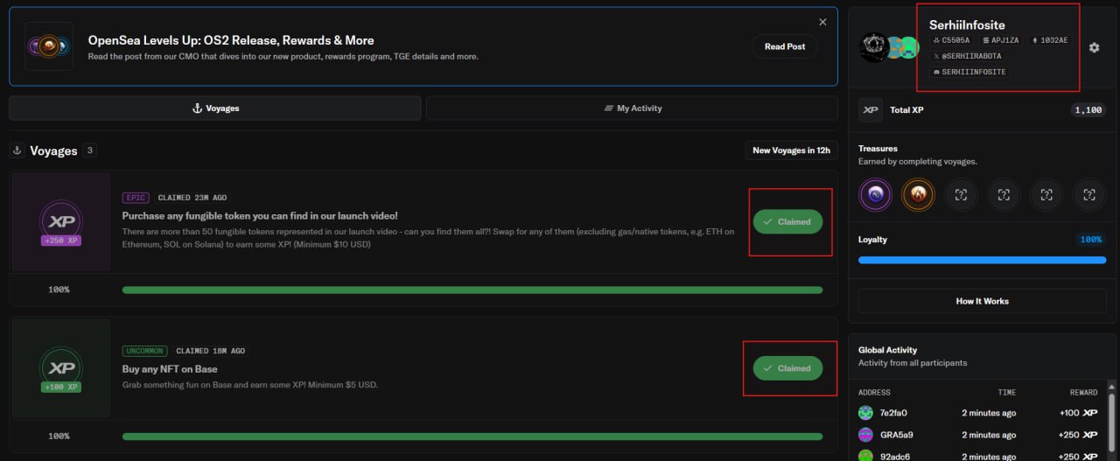Dismiss the OpenSea Levels Up banner
Viewport: 1120px width, 461px height.
[x=822, y=22]
